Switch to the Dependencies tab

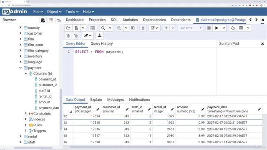[x=154, y=20]
